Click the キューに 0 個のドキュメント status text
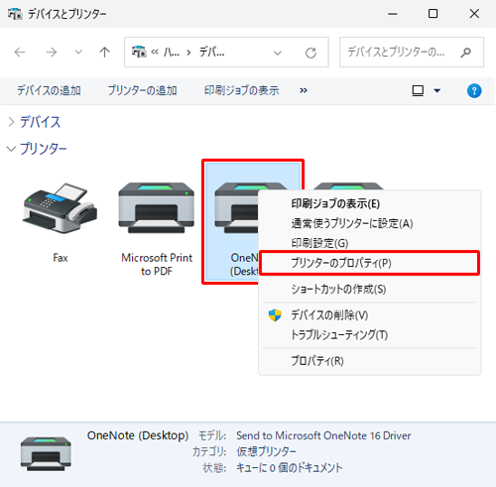496x487 pixels. point(290,468)
